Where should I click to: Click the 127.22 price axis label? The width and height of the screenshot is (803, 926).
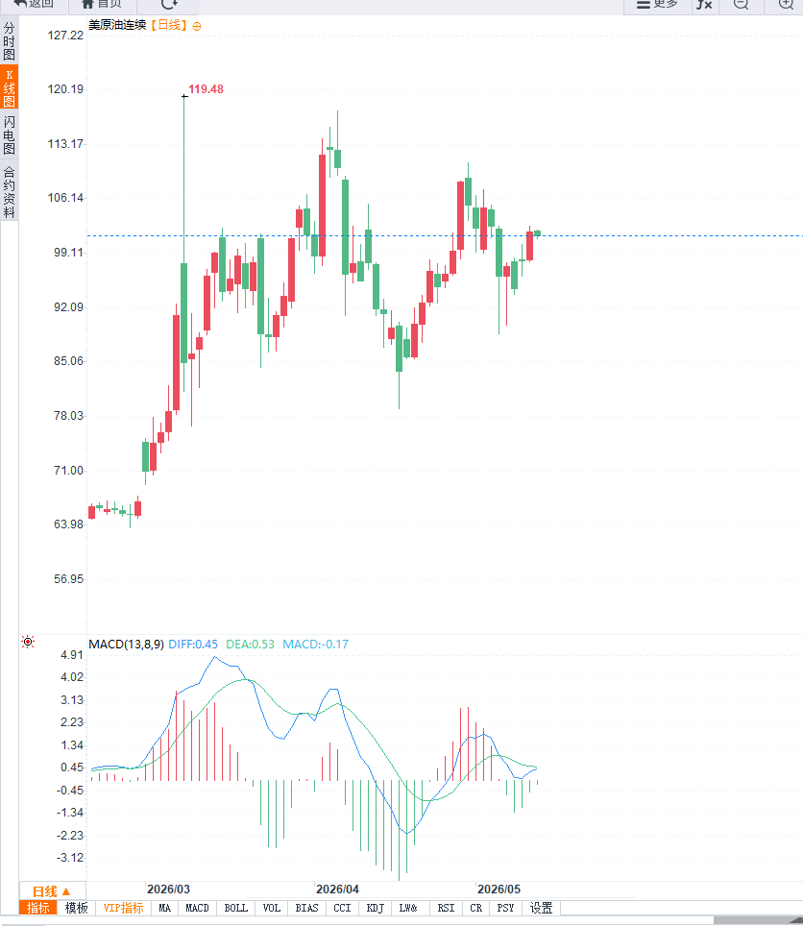(65, 36)
